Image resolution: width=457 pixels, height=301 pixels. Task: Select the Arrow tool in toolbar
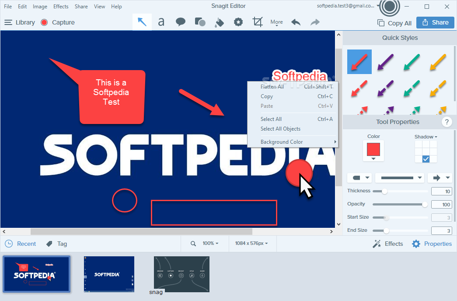pos(142,22)
